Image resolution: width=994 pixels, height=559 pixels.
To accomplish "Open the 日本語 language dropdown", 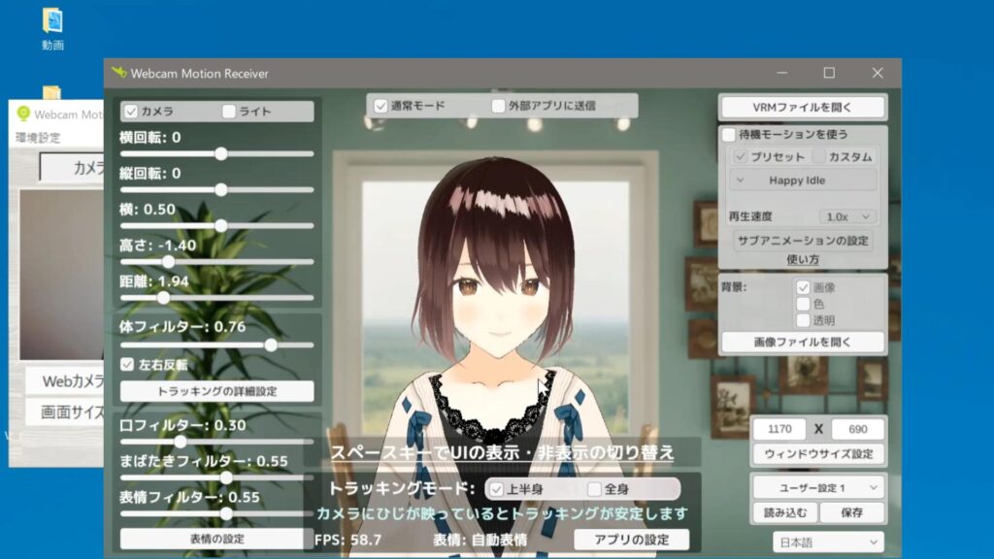I will point(828,543).
